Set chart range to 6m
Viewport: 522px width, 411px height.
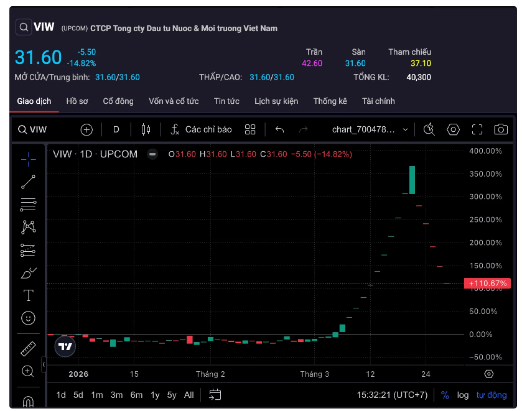point(136,395)
